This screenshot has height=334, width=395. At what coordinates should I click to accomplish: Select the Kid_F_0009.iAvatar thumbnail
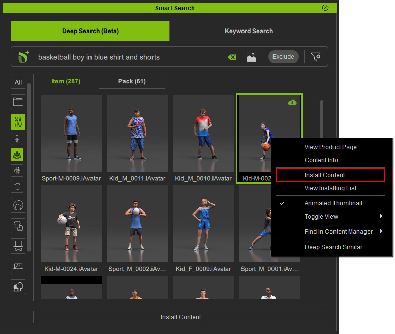203,224
